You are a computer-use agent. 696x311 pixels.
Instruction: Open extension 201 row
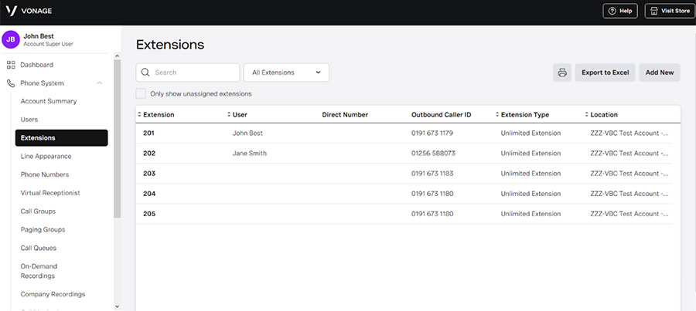[x=404, y=134]
